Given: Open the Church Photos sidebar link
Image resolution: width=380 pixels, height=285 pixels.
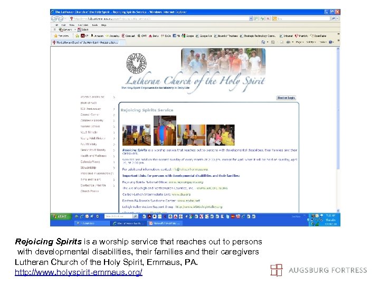Looking at the screenshot, I should tap(89, 191).
